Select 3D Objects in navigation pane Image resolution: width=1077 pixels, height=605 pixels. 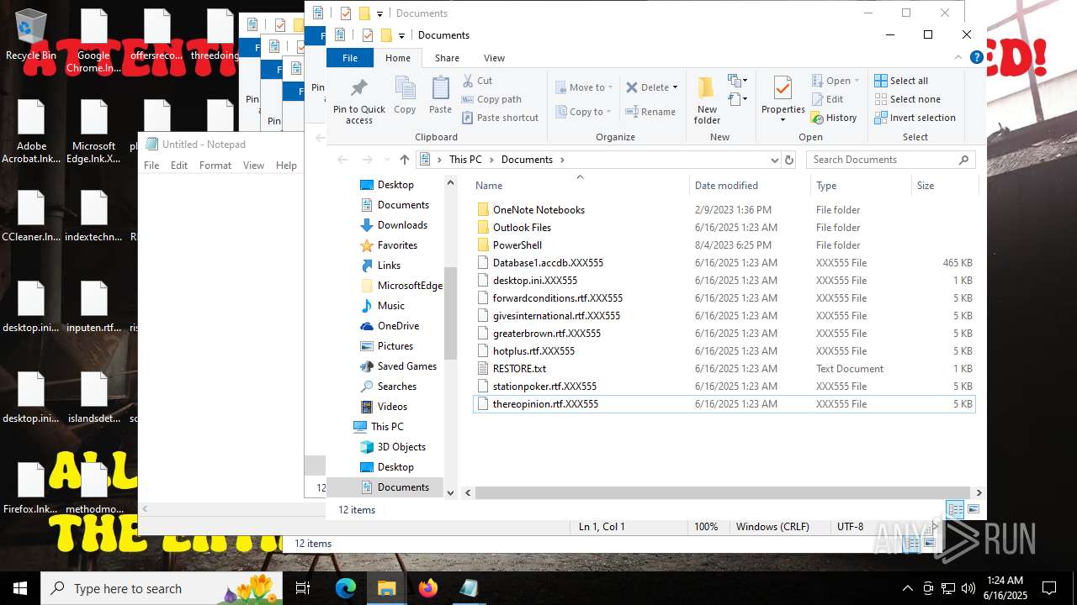(393, 447)
